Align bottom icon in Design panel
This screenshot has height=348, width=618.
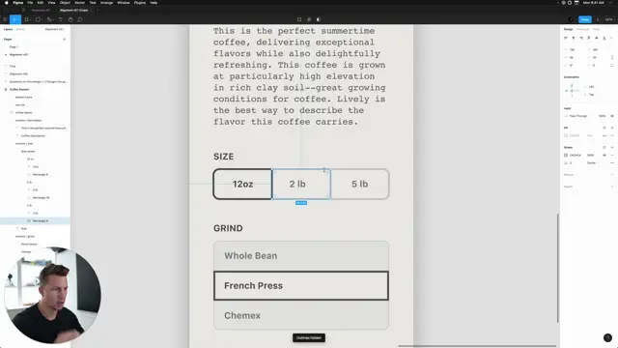[604, 38]
